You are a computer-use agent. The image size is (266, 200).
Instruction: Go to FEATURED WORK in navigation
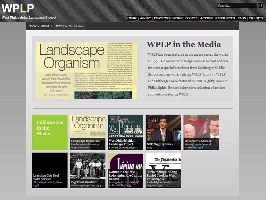point(168,18)
